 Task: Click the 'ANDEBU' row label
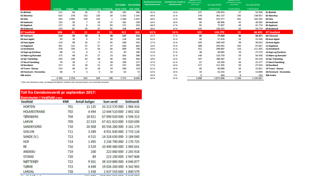pyautogui.click(x=29, y=152)
